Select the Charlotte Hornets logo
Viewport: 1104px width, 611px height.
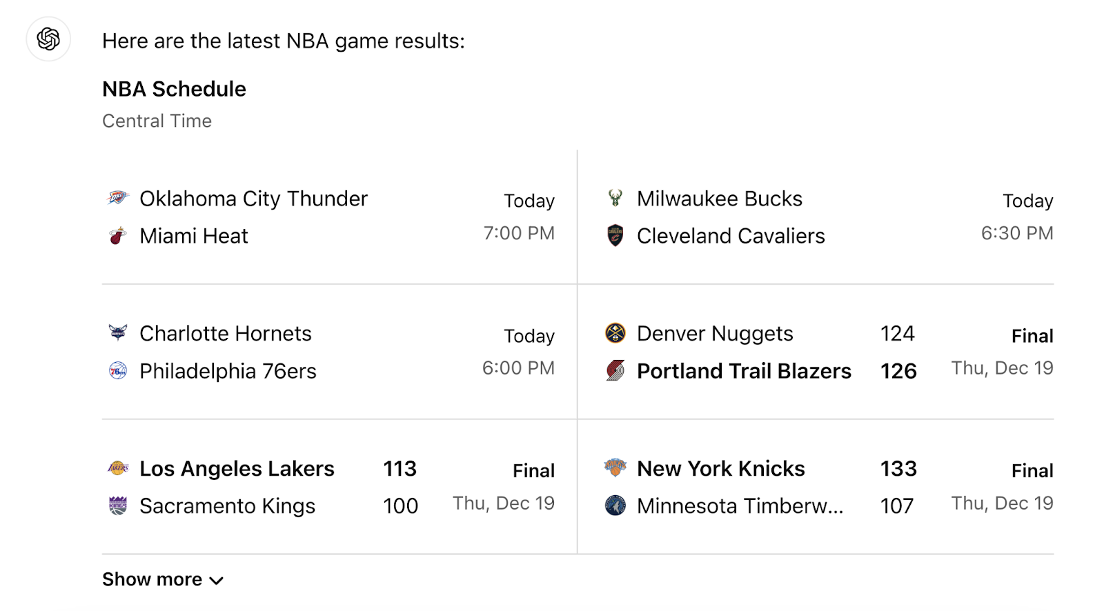coord(118,334)
